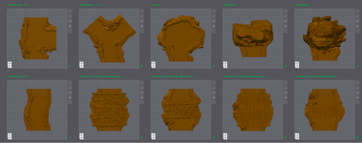
Task: Click the Straight Line Stone Bridge Large title
Action: [x=99, y=76]
